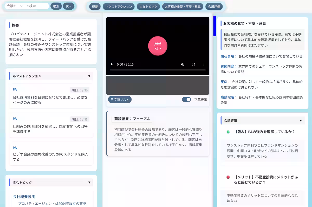The width and height of the screenshot is (312, 207).
Task: Open the 会社概要説明 topic link
Action: [x=24, y=197]
